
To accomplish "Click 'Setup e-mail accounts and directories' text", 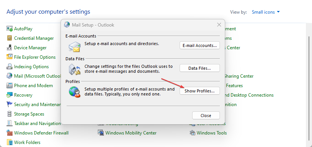I will 122,44.
